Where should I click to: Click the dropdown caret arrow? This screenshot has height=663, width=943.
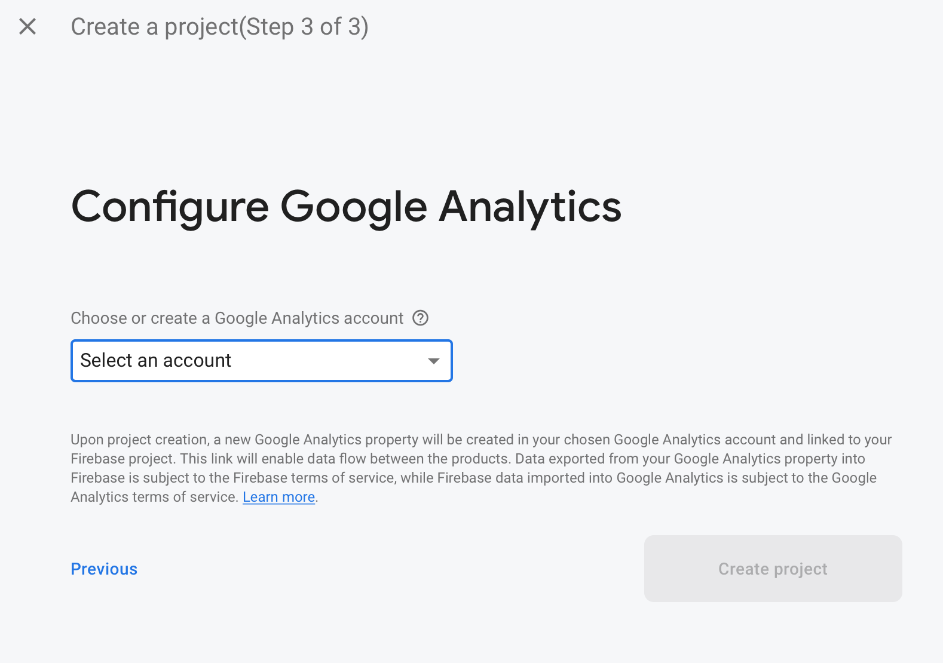coord(434,361)
